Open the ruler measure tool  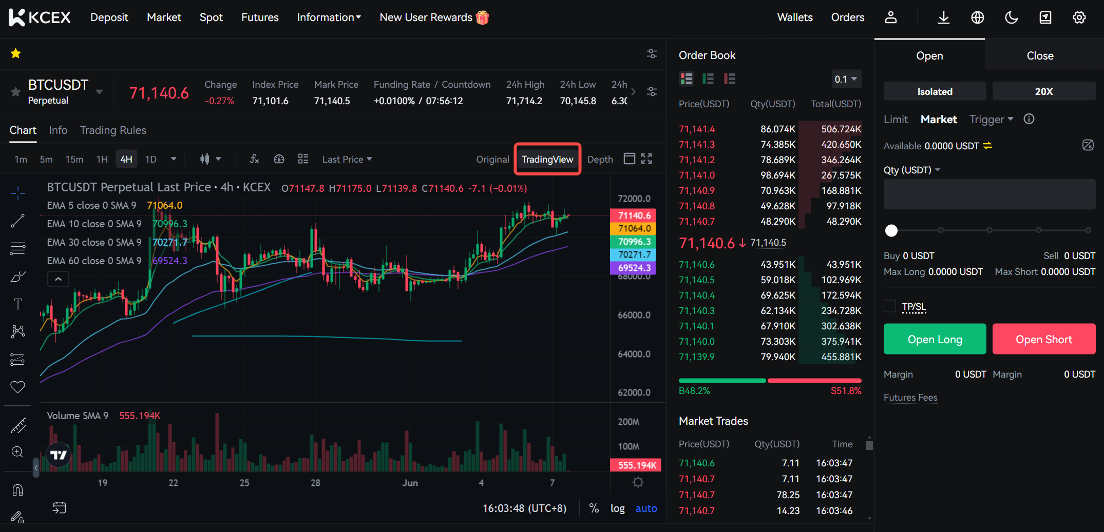(x=17, y=425)
